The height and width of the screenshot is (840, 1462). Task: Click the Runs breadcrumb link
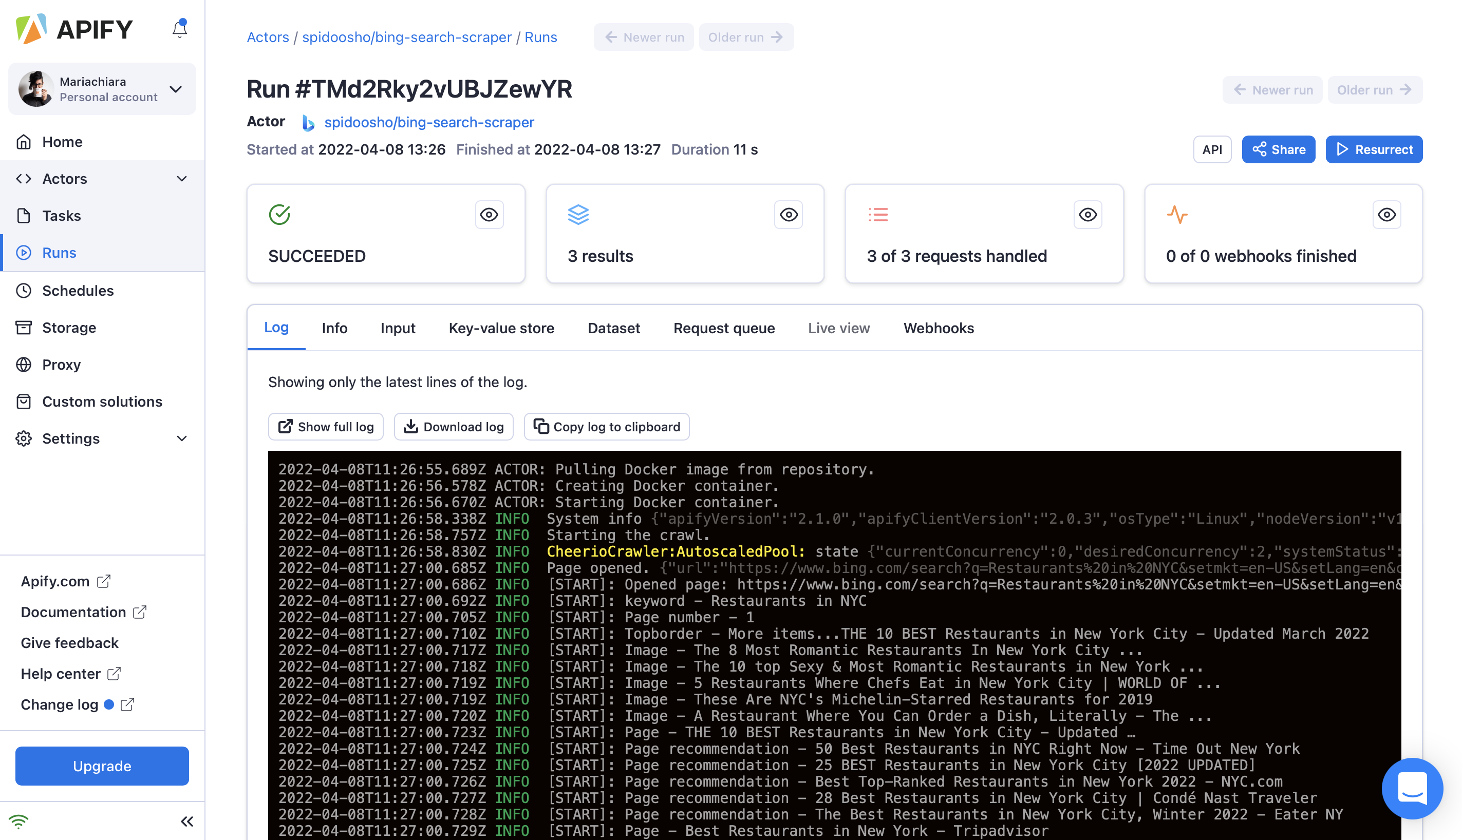(x=541, y=37)
